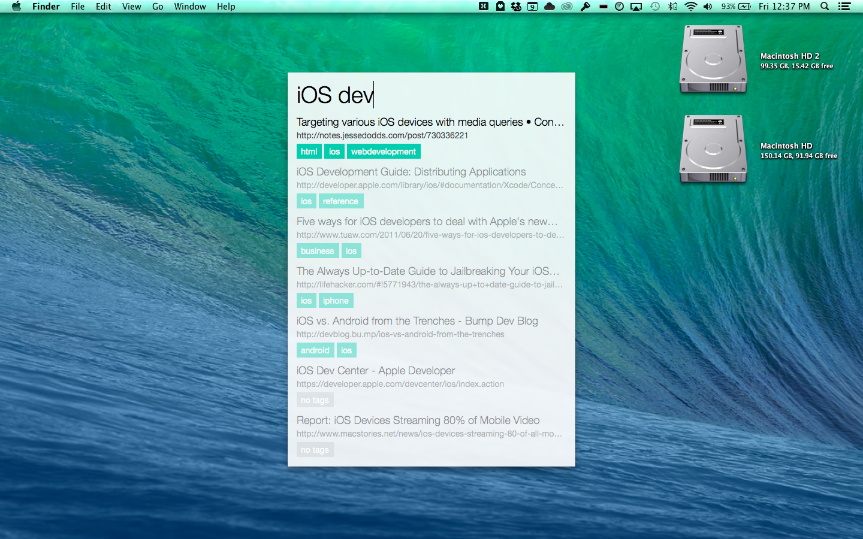This screenshot has width=863, height=539.
Task: Open the Jailbreaking Your iOS guide result
Action: [428, 271]
